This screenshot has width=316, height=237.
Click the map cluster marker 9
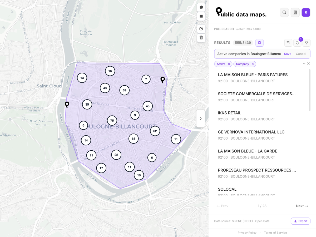(x=135, y=115)
